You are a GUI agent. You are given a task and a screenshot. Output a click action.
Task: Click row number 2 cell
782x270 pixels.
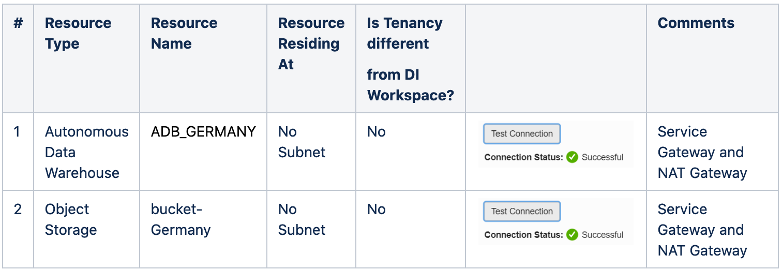tap(18, 209)
